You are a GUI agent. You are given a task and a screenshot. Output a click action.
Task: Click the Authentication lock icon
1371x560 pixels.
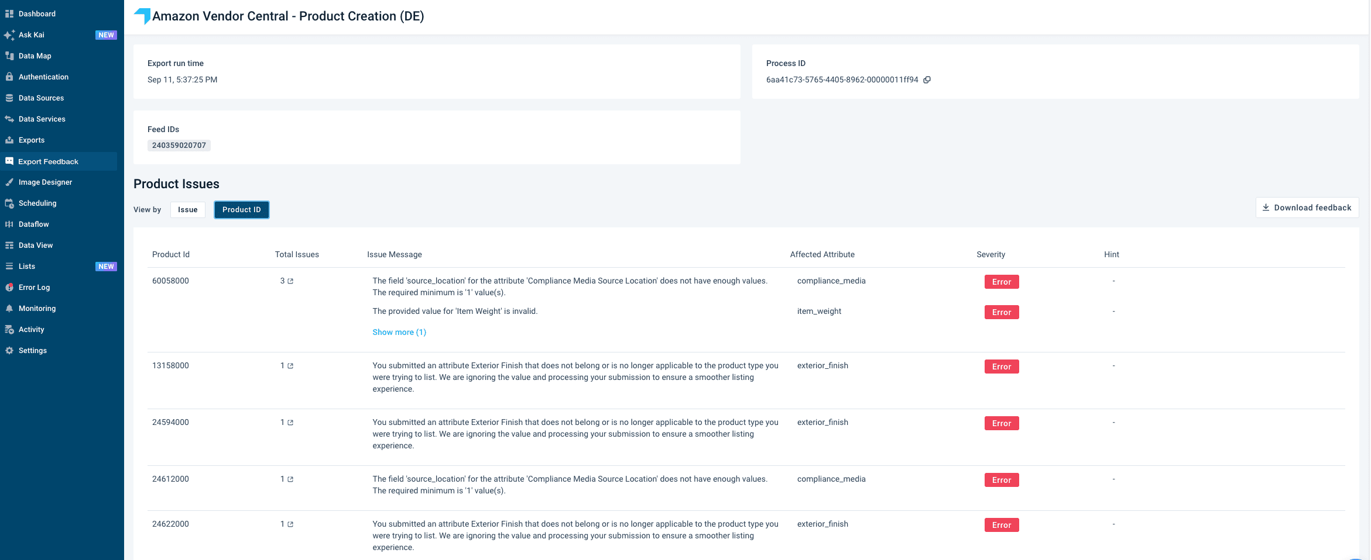pos(9,77)
